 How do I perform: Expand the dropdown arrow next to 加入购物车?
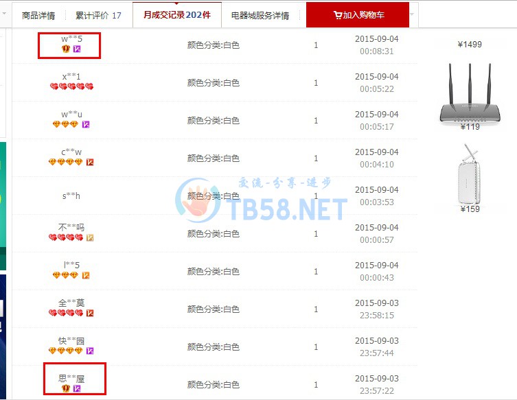coord(412,14)
